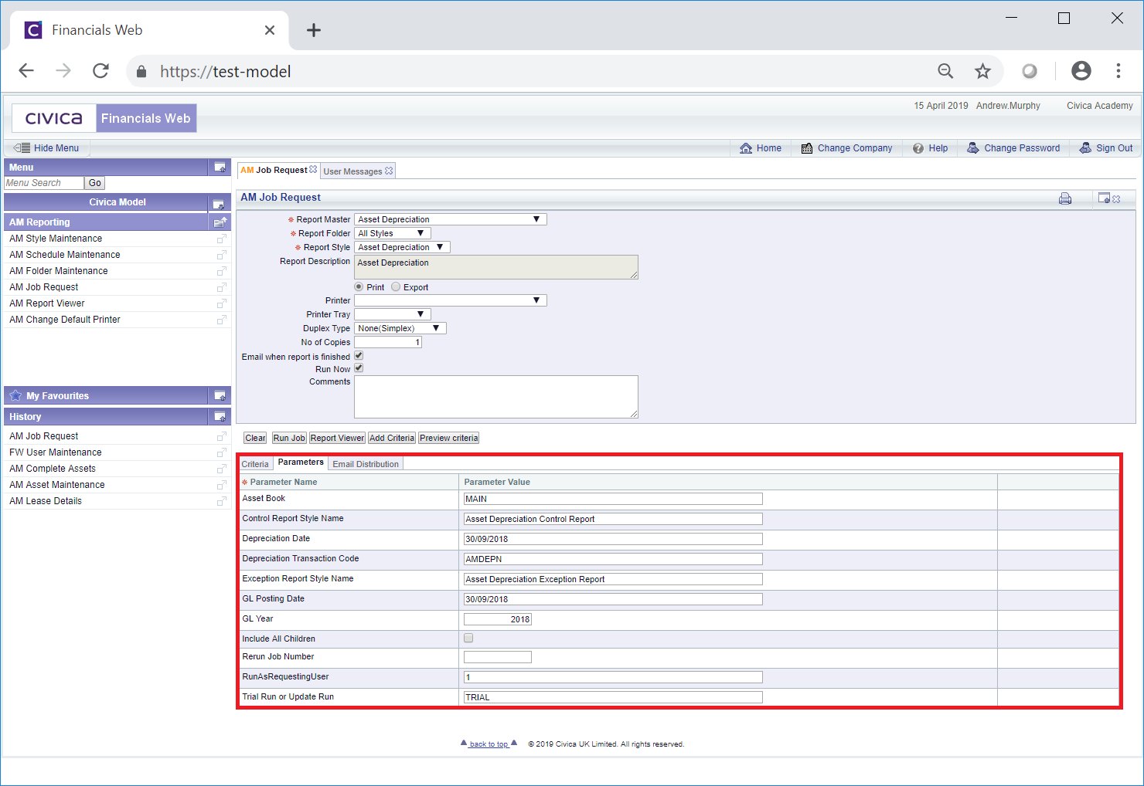This screenshot has height=786, width=1144.
Task: Open AM Lease Details history new window icon
Action: [222, 501]
